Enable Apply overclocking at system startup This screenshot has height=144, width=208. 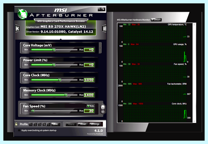(19, 130)
